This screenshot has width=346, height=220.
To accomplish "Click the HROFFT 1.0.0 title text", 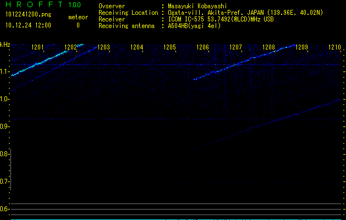I will coord(43,4).
